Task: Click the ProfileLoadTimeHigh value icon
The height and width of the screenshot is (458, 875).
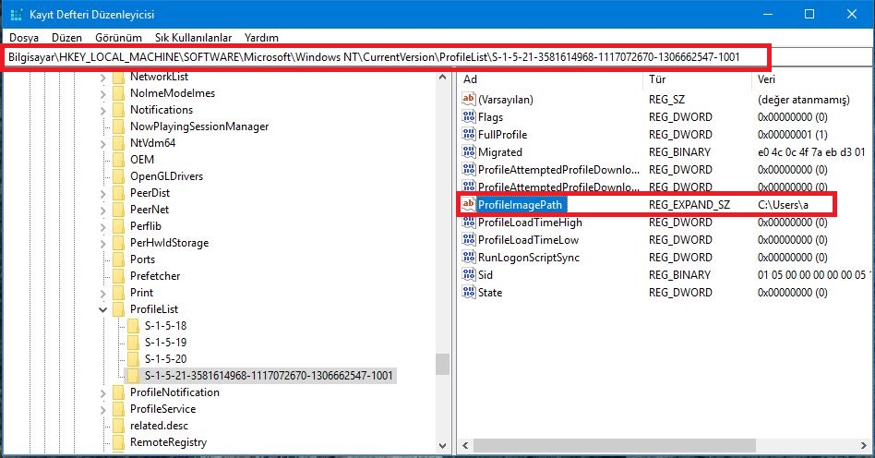Action: click(468, 223)
